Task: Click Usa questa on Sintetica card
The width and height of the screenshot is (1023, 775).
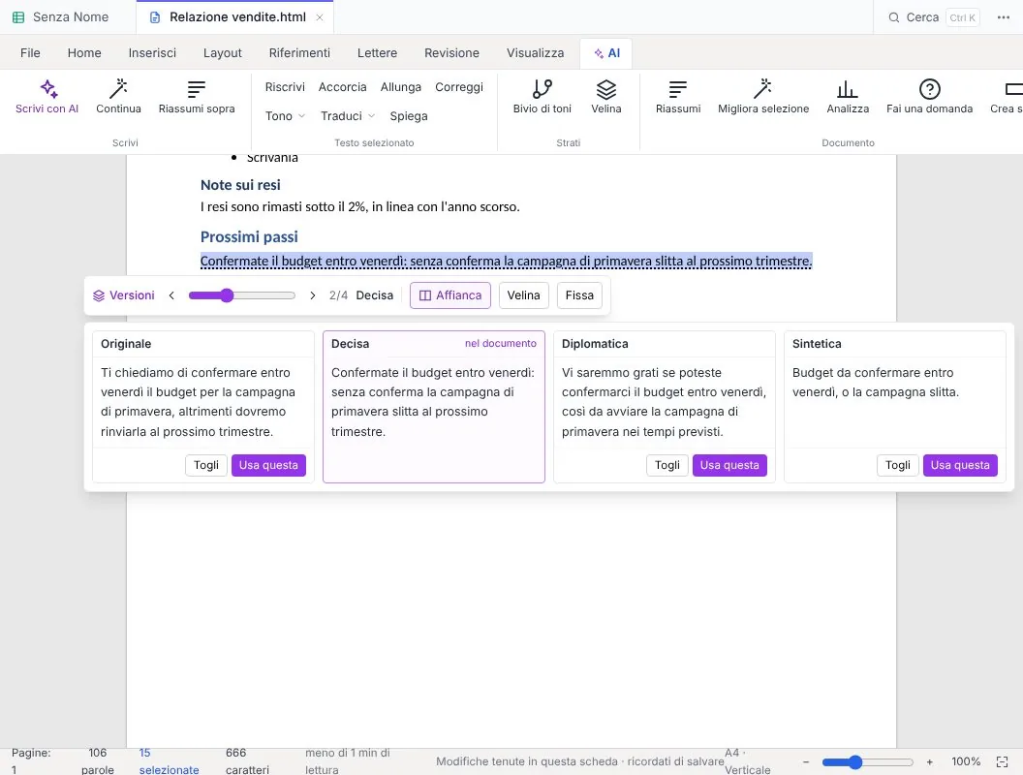Action: [x=960, y=465]
